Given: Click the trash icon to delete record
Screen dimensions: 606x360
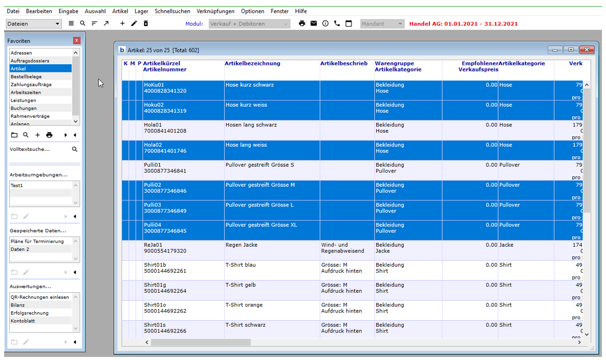Looking at the screenshot, I should click(146, 23).
